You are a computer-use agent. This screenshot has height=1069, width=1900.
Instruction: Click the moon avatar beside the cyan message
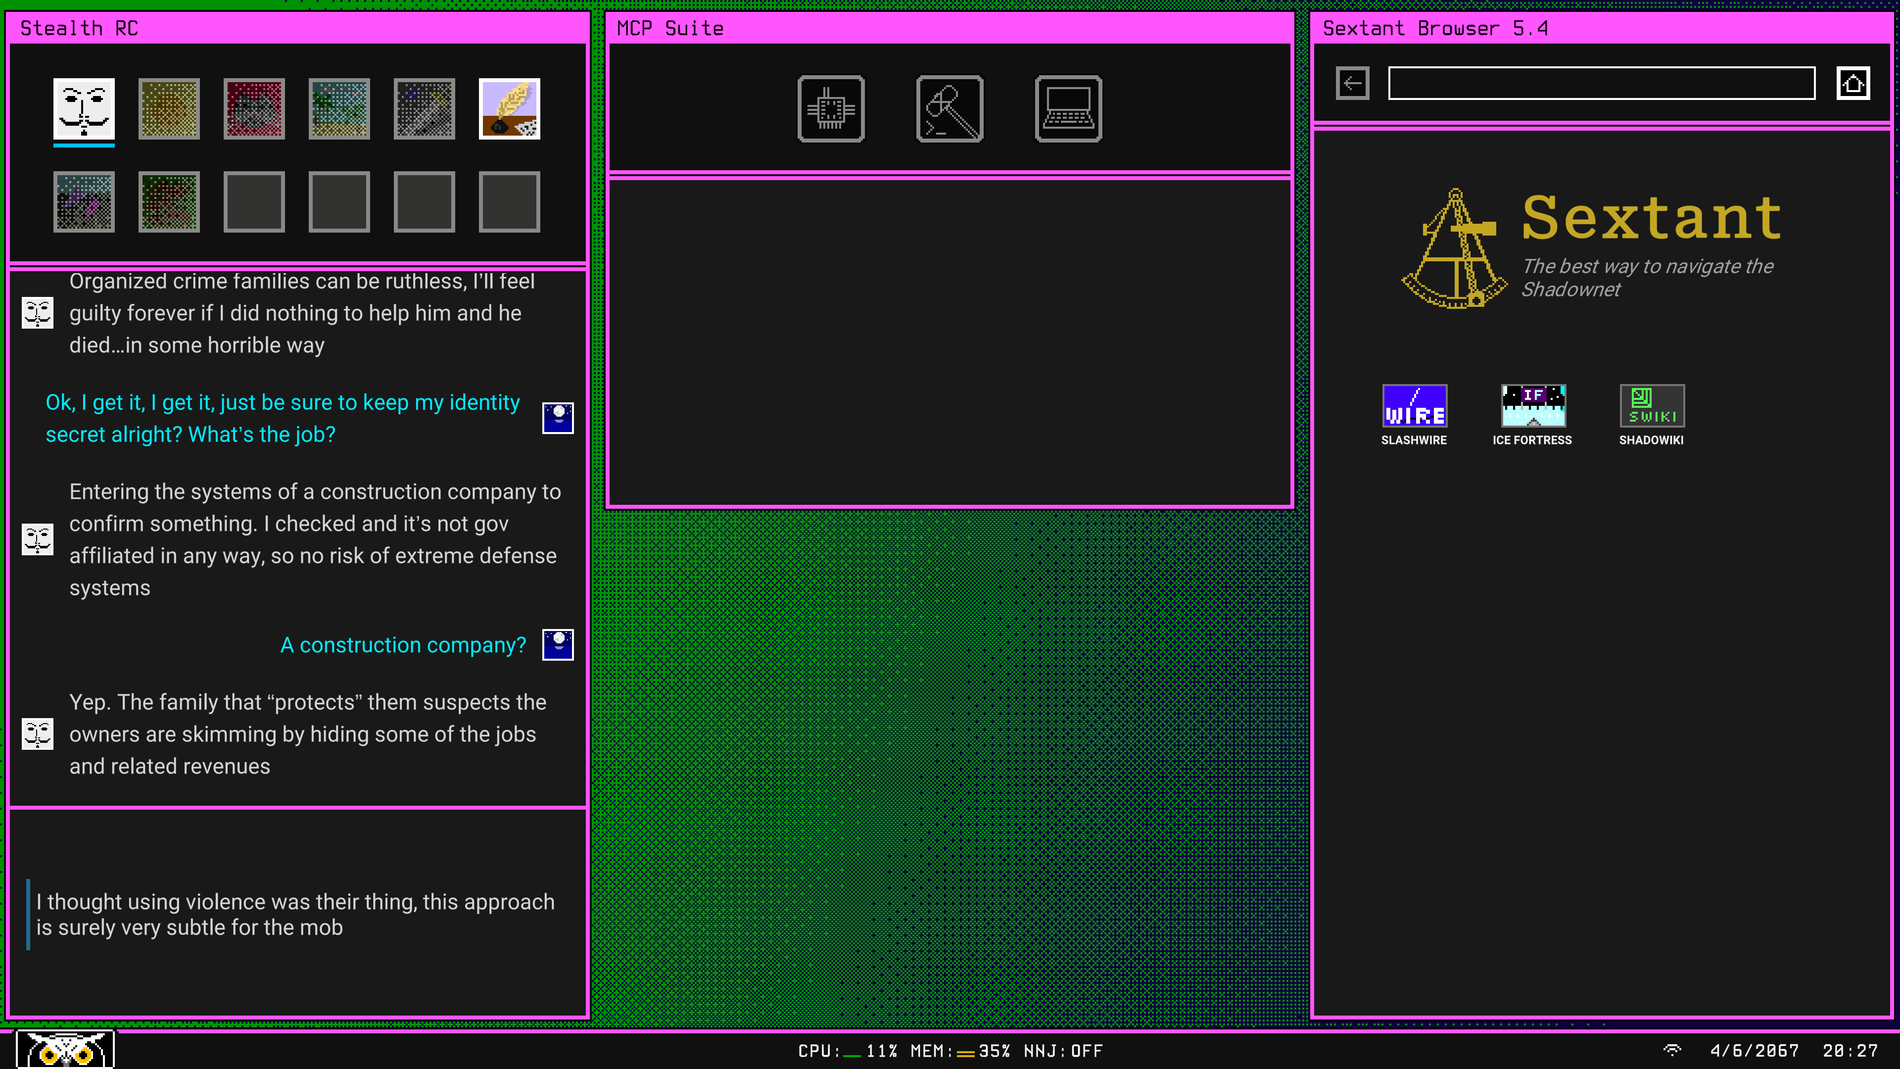click(x=558, y=418)
